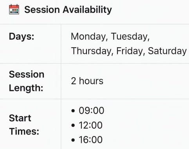Select the Days: label
Viewport: 189px width, 149px height.
coord(22,37)
